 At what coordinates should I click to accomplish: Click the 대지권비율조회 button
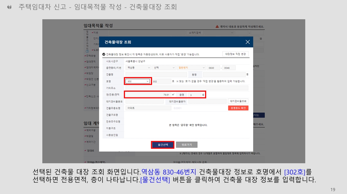(x=238, y=101)
